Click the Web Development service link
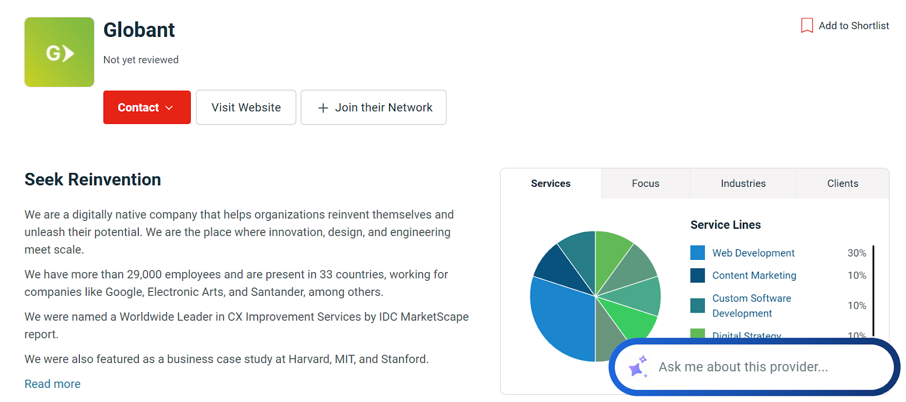Screen dimensions: 906x402 (x=753, y=253)
